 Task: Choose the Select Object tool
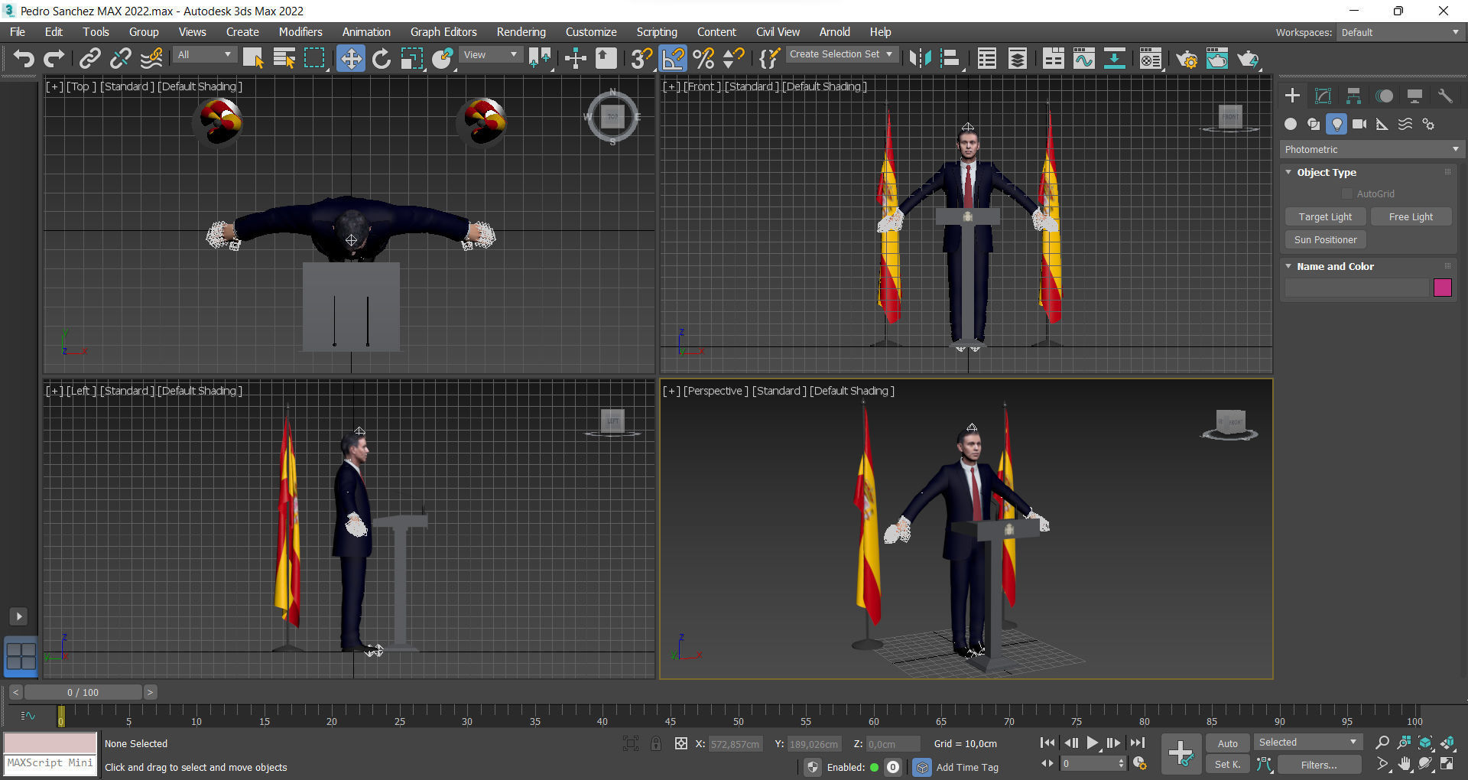coord(253,58)
